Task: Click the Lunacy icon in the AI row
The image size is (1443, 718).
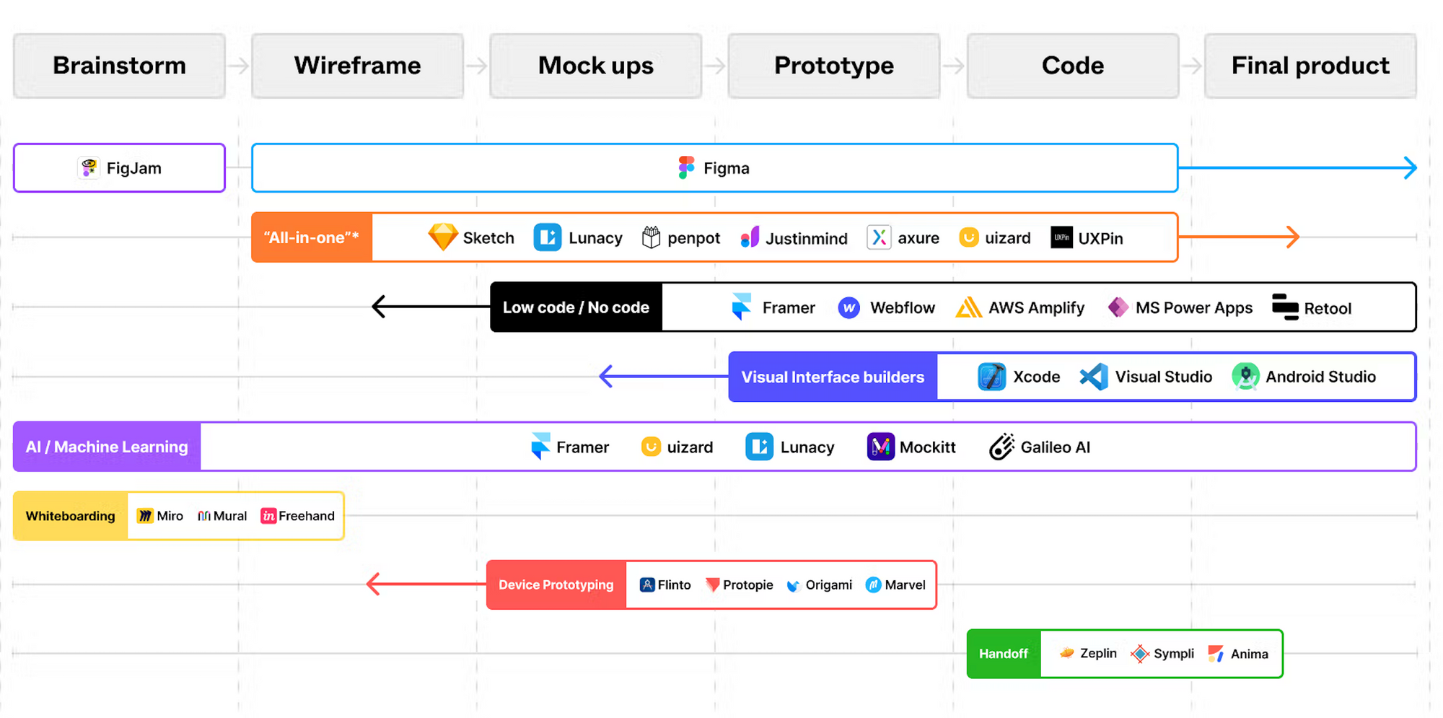Action: pyautogui.click(x=759, y=447)
